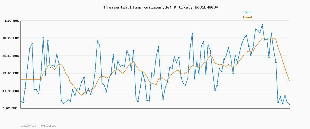
Task: Click the horizontal x-axis baseline of the chart
Action: tap(155, 108)
